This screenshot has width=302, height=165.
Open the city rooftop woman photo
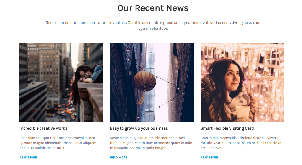pyautogui.click(x=61, y=82)
